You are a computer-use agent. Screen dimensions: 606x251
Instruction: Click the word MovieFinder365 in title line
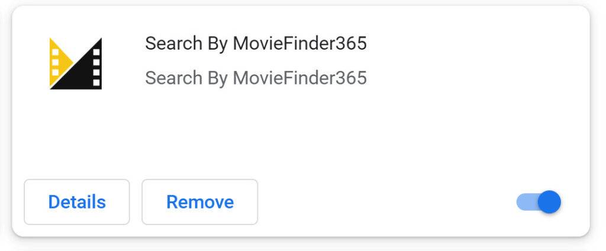(299, 44)
